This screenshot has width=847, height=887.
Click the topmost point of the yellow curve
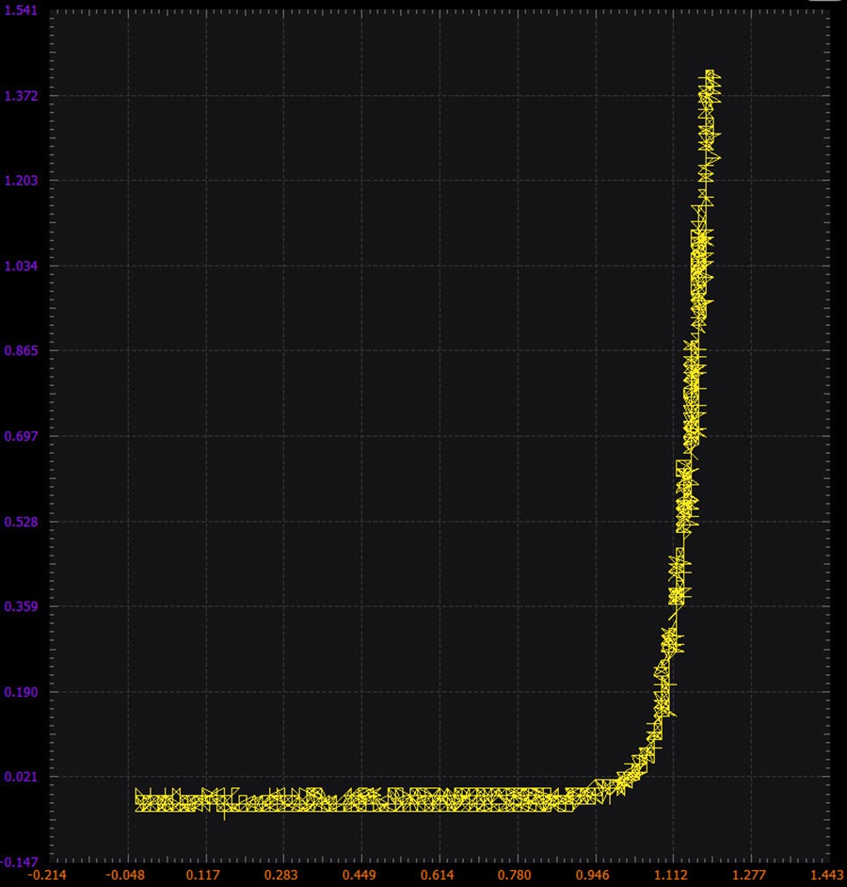click(710, 72)
